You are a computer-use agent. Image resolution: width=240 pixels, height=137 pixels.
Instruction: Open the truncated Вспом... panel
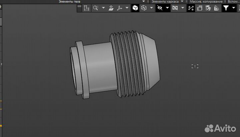click(234, 2)
